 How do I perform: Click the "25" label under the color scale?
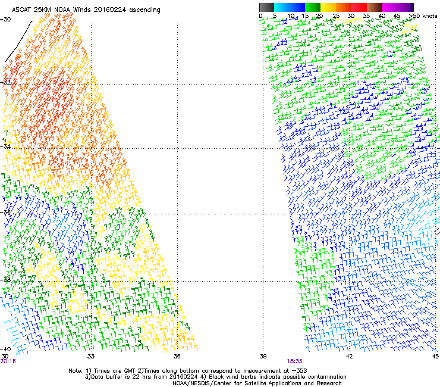coord(336,16)
